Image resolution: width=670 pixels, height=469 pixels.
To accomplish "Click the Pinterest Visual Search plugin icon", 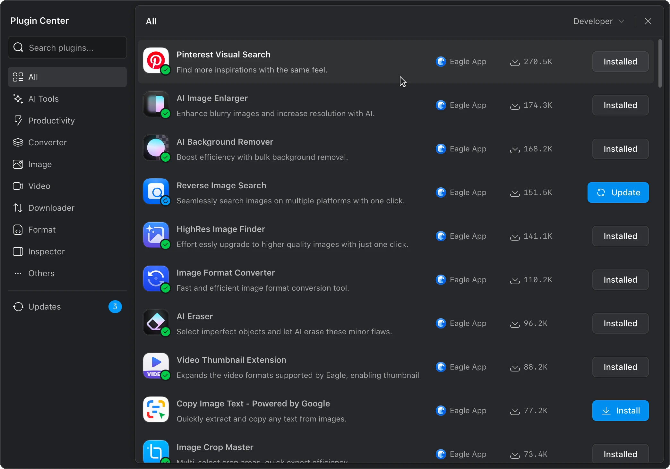I will [x=156, y=61].
